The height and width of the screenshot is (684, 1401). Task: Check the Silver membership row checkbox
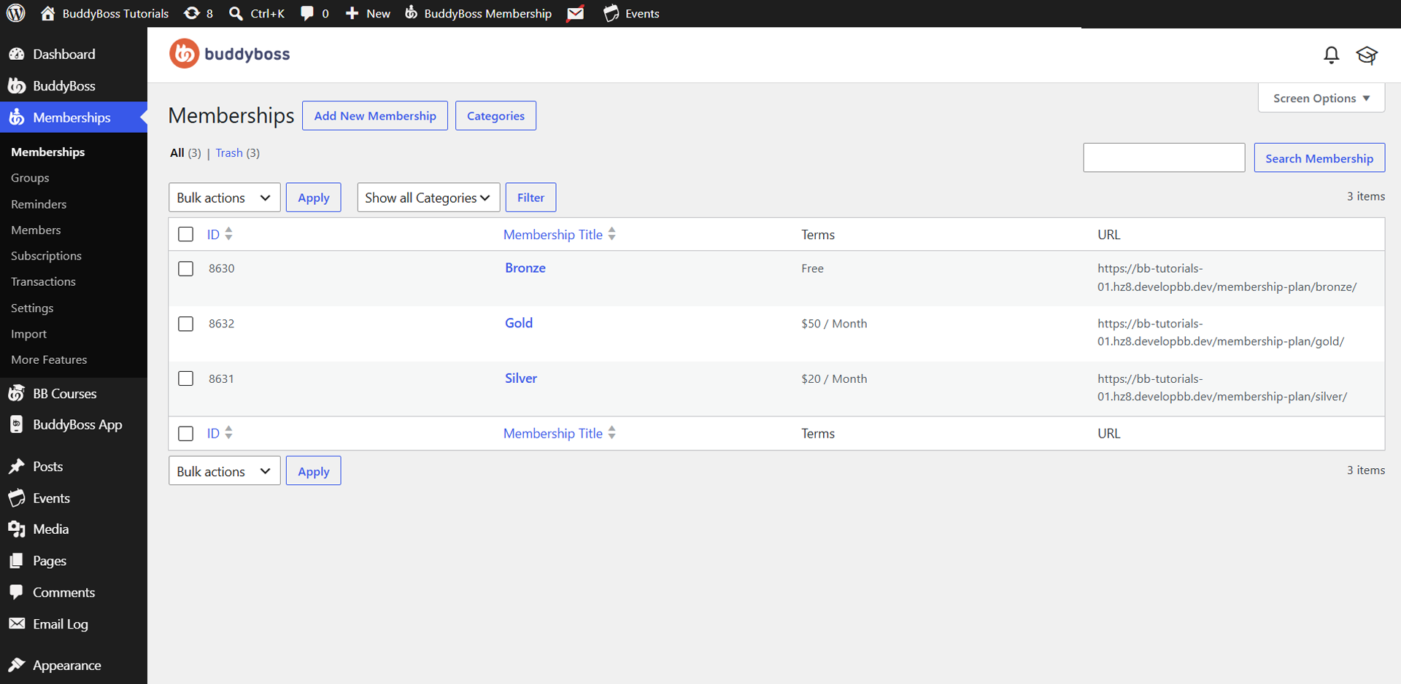pyautogui.click(x=186, y=378)
